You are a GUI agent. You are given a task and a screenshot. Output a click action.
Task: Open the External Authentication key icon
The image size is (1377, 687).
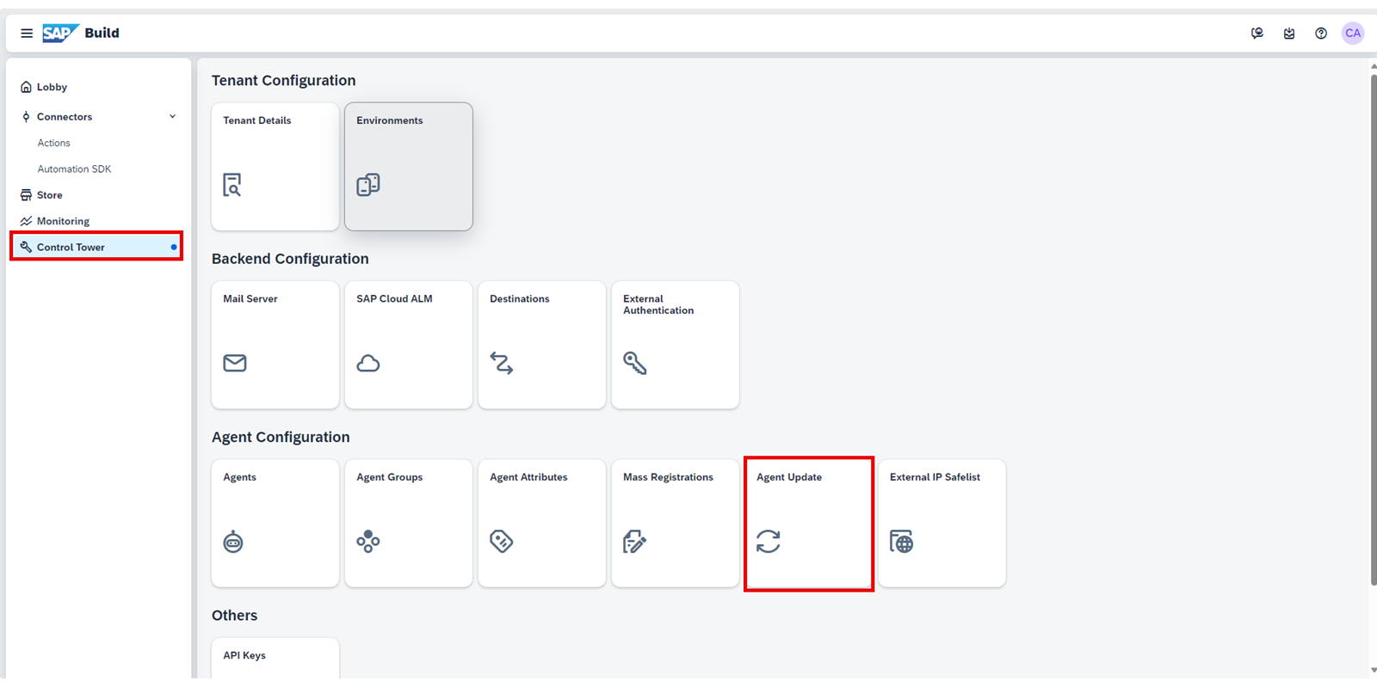(635, 363)
